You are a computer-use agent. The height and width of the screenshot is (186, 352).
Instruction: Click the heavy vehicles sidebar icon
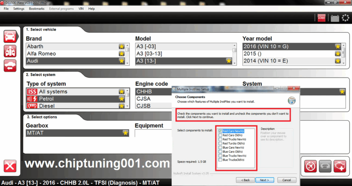(x=10, y=51)
